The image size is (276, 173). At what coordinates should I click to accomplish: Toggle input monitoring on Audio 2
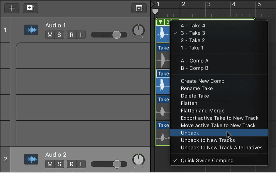81,164
